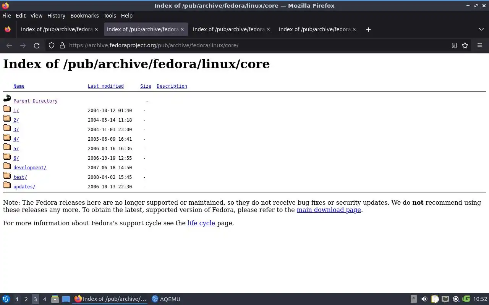The height and width of the screenshot is (305, 489).
Task: Open the 1/ directory link
Action: pyautogui.click(x=16, y=111)
